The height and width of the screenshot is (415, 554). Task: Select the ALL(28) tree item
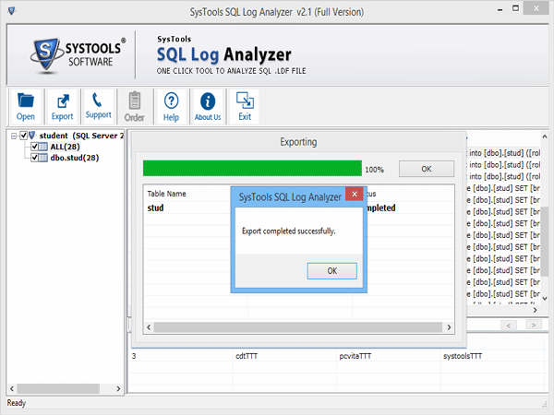pos(65,147)
